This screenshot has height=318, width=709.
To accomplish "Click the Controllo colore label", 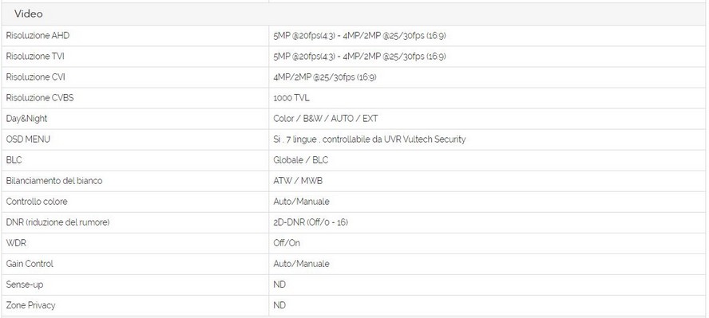I will (x=36, y=202).
